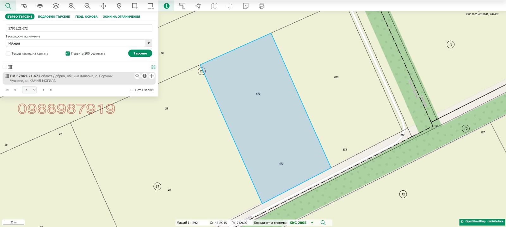This screenshot has width=506, height=227.
Task: Open the print map tool
Action: 261,6
